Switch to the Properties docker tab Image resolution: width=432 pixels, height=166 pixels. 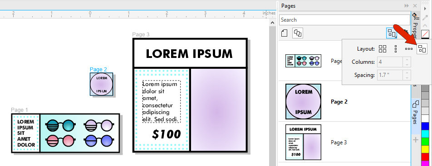pyautogui.click(x=415, y=25)
